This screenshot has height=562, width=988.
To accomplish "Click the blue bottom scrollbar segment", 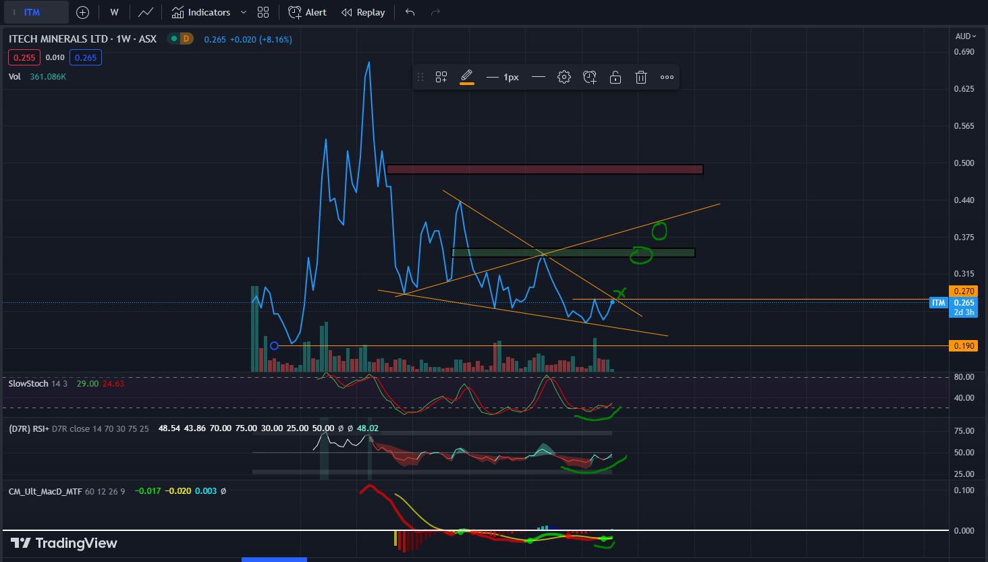I will 274,559.
